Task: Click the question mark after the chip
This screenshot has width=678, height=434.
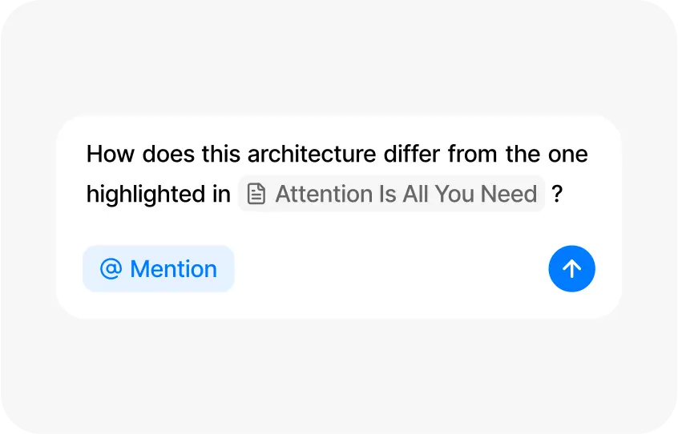Action: click(557, 194)
